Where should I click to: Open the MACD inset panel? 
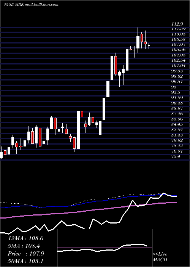pos(104,248)
